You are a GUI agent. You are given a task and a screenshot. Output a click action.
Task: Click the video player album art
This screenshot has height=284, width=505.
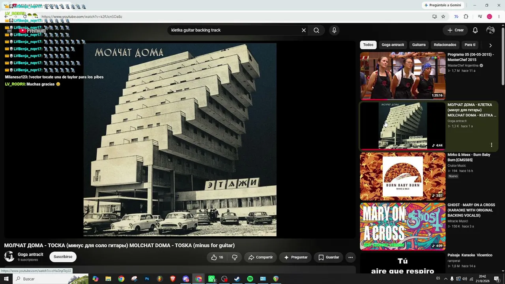(180, 140)
